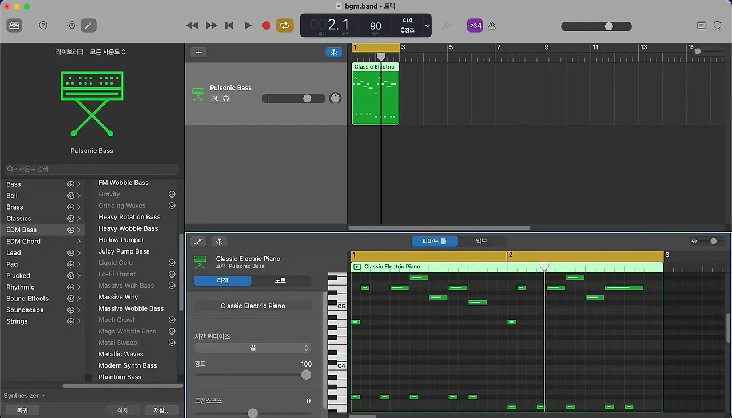The width and height of the screenshot is (732, 418).
Task: Mute the Pulsonic Bass track
Action: click(216, 99)
